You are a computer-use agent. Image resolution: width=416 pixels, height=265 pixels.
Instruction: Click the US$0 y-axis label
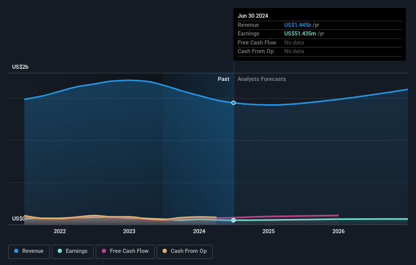(x=19, y=218)
